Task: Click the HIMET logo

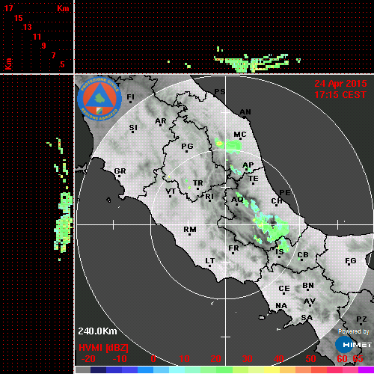Action: [354, 345]
